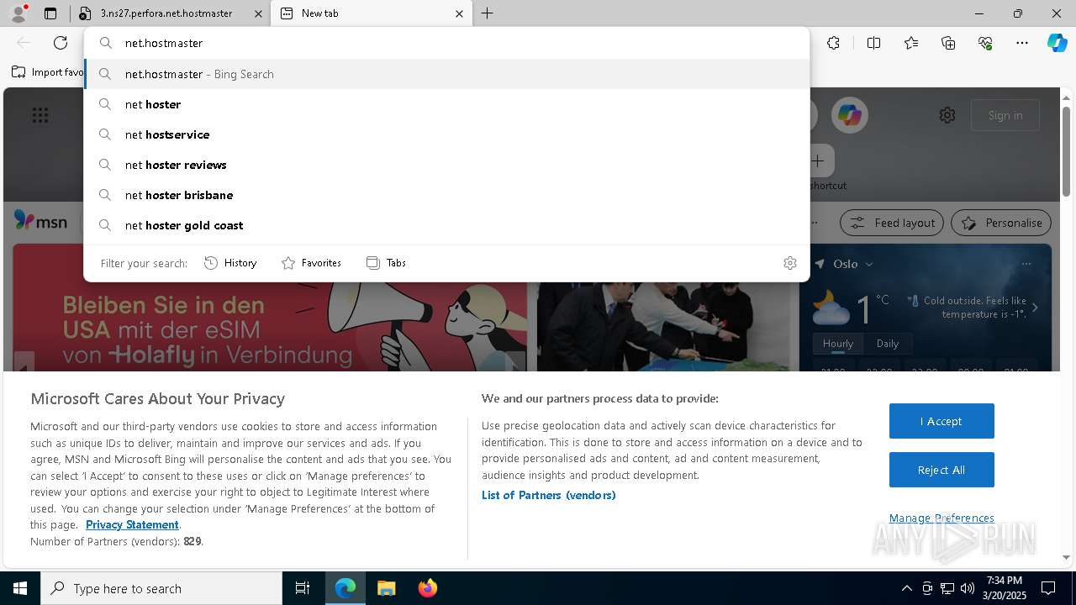Select the net hoster reviews suggestion
The height and width of the screenshot is (605, 1076).
coord(446,165)
